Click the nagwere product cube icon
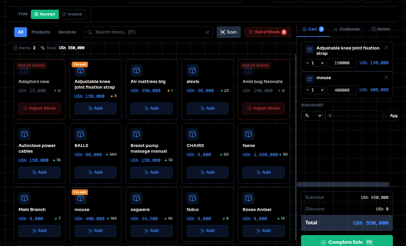 click(136, 198)
